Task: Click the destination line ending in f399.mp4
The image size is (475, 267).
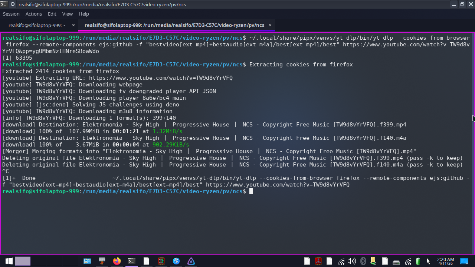Action: [x=204, y=125]
